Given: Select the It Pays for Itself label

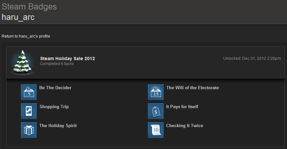Looking at the screenshot, I should [x=182, y=107].
